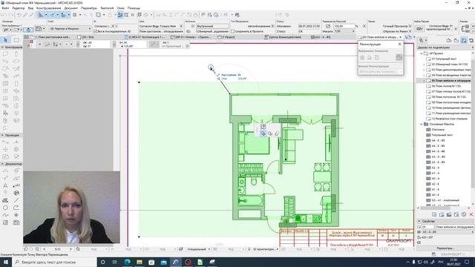Collapse the Документирование toolbox section
Image resolution: width=475 pixels, height=267 pixels.
coord(3,164)
